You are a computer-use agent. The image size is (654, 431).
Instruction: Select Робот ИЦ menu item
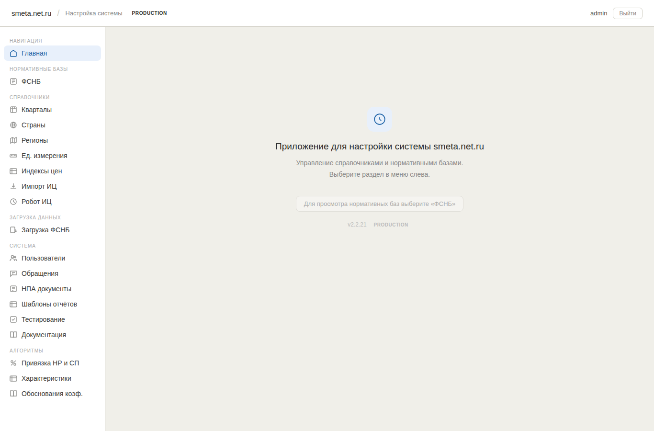[52, 202]
